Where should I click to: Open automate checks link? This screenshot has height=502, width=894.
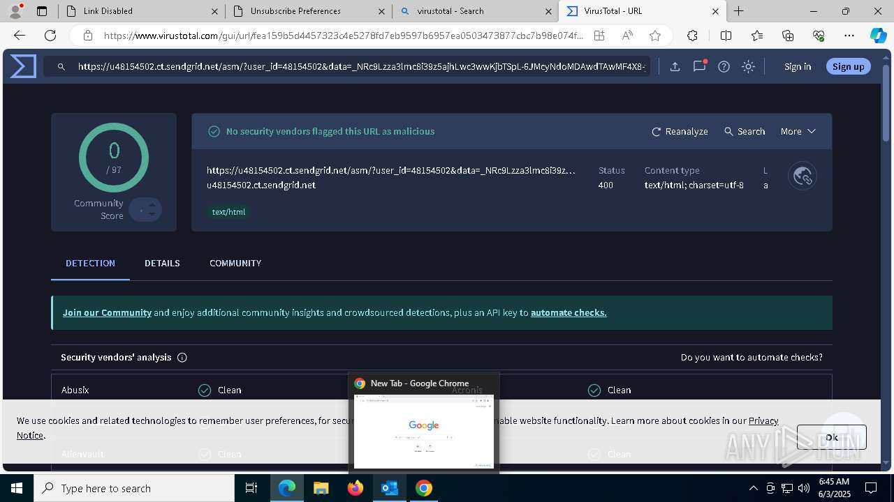click(569, 312)
